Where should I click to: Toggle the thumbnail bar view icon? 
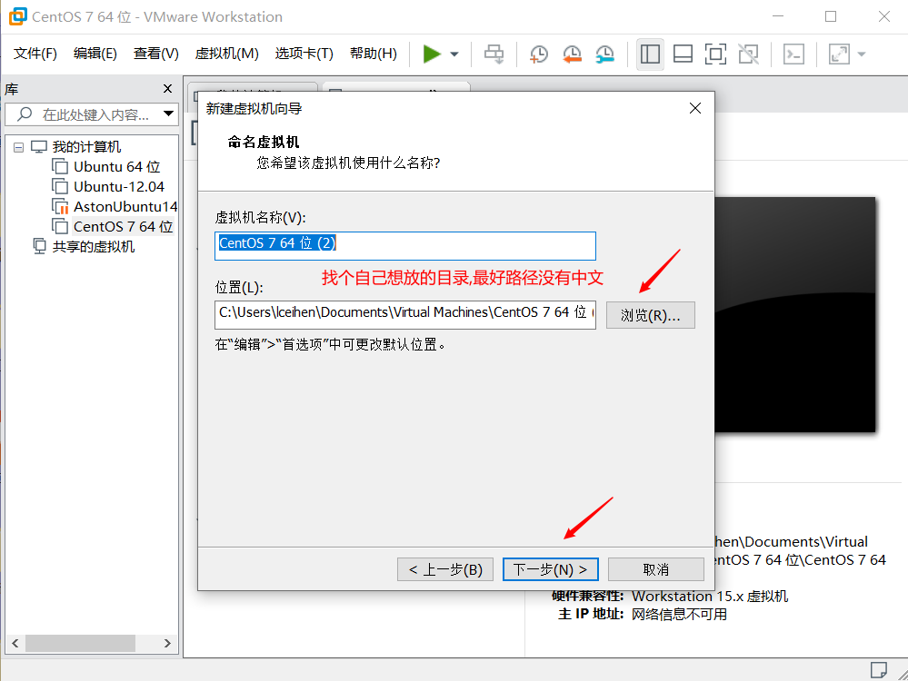tap(683, 54)
